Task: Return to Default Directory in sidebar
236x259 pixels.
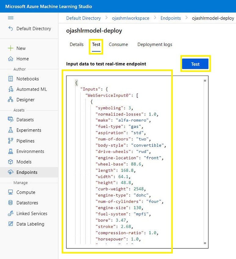Action: pyautogui.click(x=34, y=29)
